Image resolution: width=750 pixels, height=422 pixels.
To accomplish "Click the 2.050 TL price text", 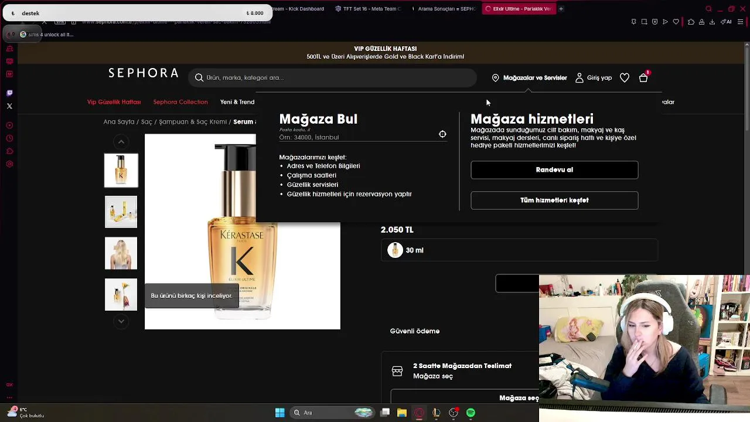I will coord(397,230).
